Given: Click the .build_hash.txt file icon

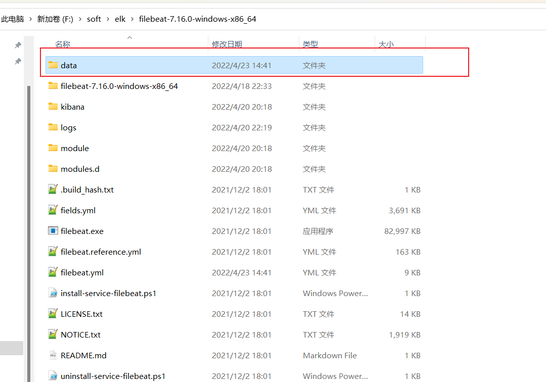Looking at the screenshot, I should point(53,189).
